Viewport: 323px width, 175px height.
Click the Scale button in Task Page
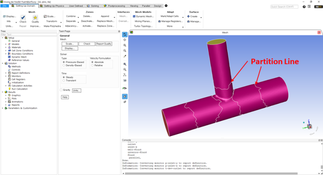click(70, 44)
